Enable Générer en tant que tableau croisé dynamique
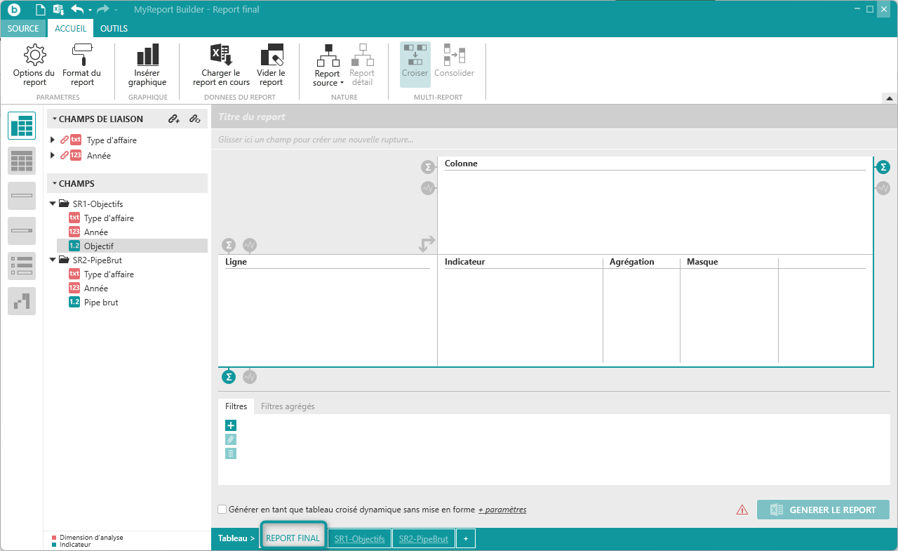 click(222, 510)
